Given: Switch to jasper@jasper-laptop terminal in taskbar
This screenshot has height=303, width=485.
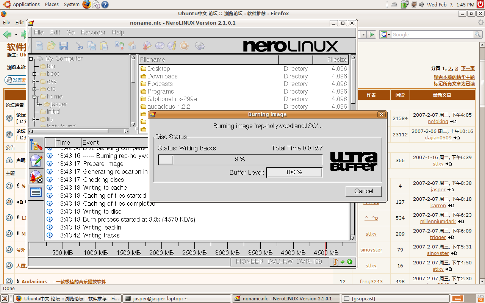Looking at the screenshot, I should [x=177, y=298].
